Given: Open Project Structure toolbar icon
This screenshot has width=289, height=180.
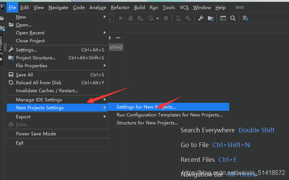Looking at the screenshot, I should tap(211, 18).
